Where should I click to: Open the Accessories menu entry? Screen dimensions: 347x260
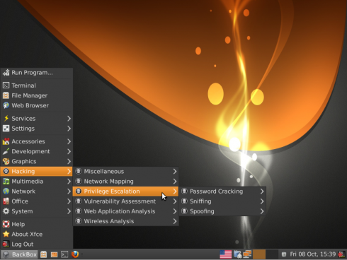(x=37, y=141)
